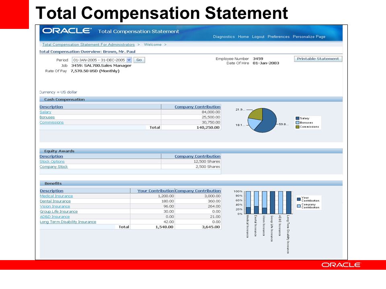
Task: Click Your Contribution legend swatch
Action: point(299,199)
